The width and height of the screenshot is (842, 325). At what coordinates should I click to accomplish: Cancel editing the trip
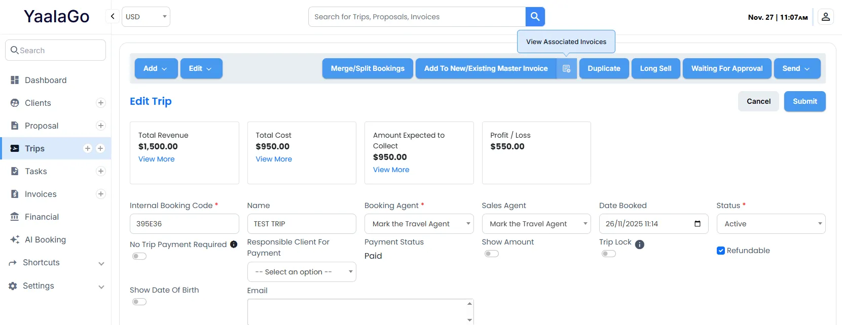click(x=758, y=101)
